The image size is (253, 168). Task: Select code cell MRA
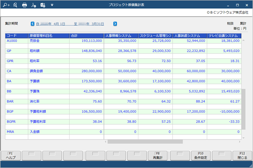click(16, 132)
